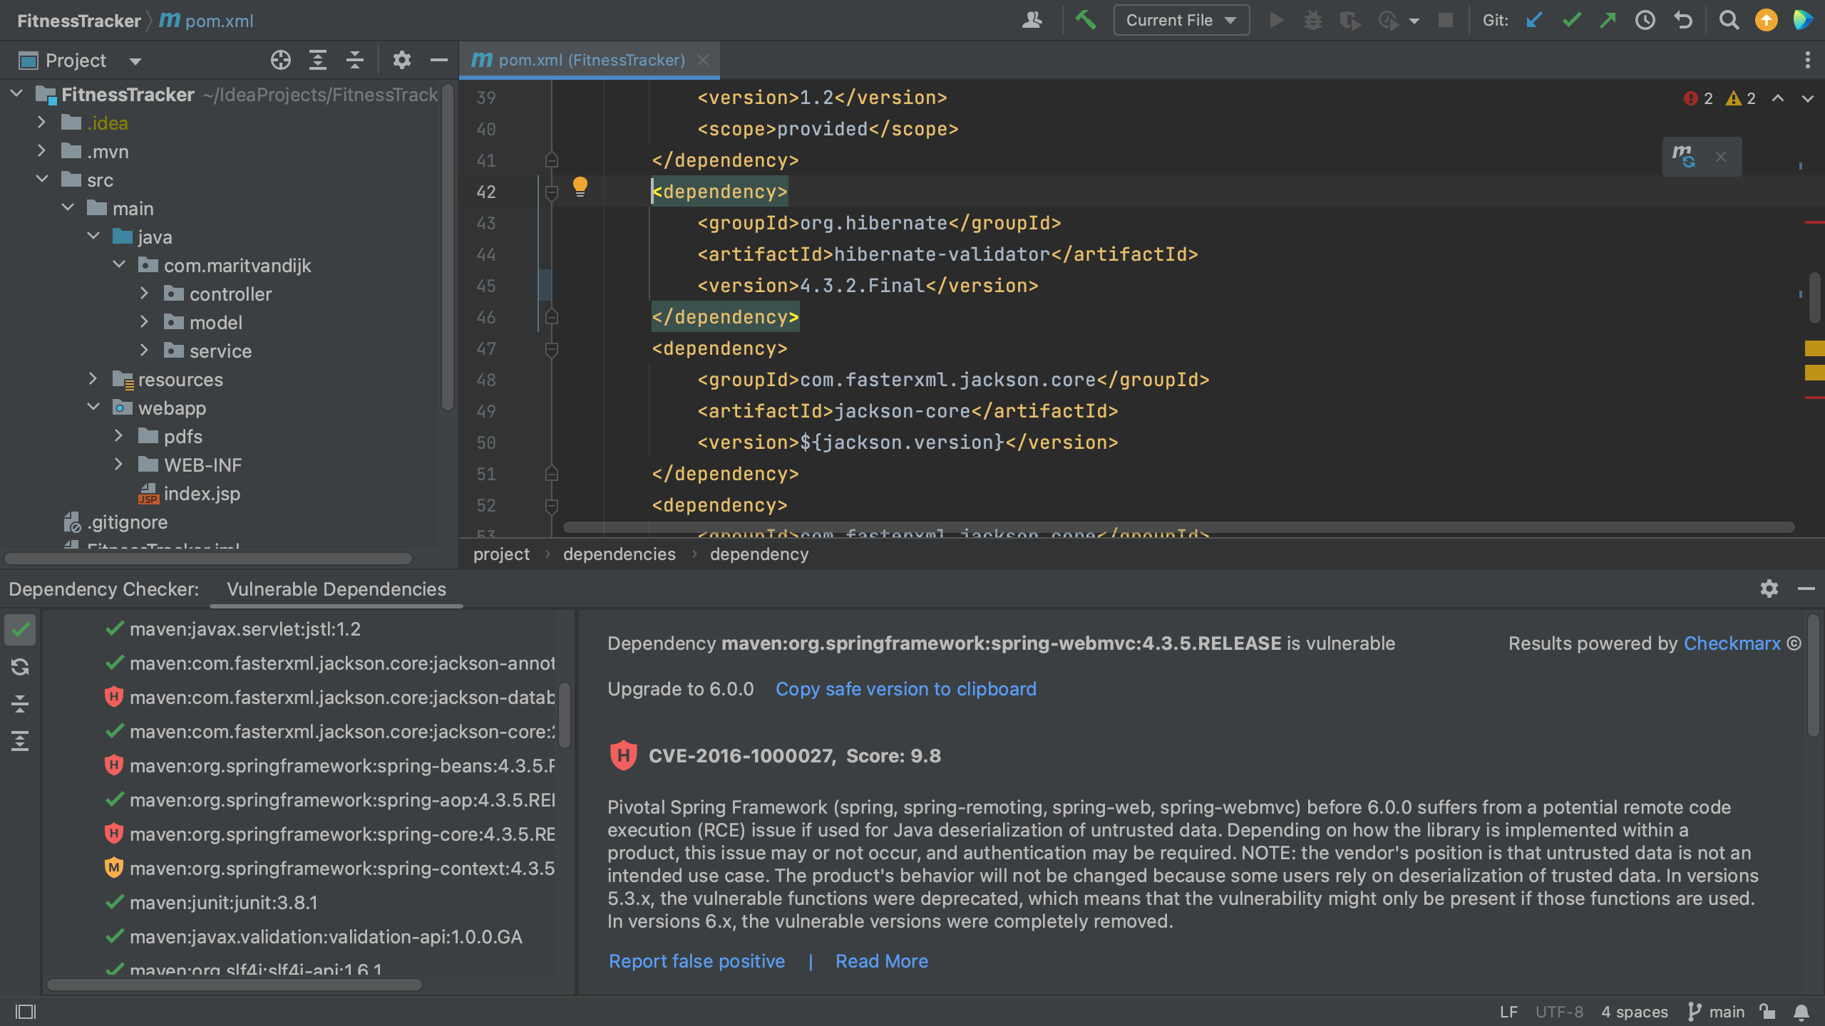The height and width of the screenshot is (1026, 1825).
Task: Toggle read-only lock in status bar
Action: (x=1767, y=1012)
